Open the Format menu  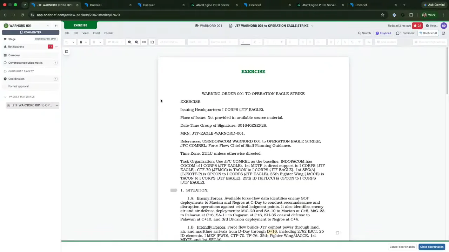pos(109,33)
